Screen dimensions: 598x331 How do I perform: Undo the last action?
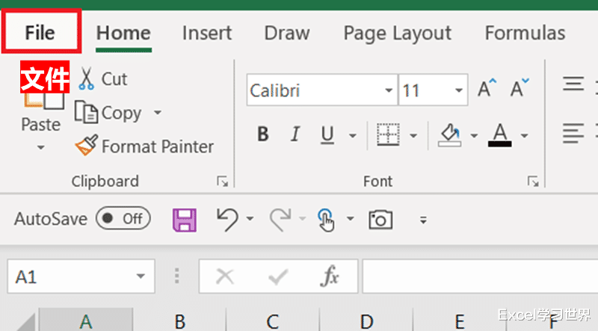pyautogui.click(x=227, y=220)
